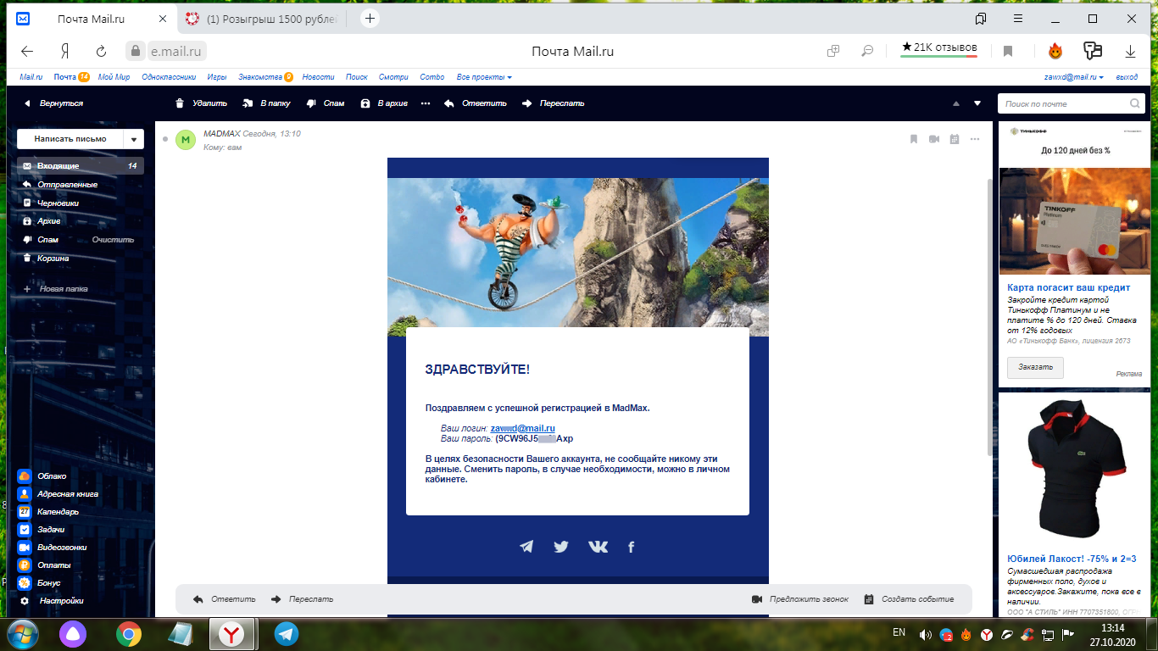Open account dropdown next to zawxd@mail.ru

click(1101, 77)
